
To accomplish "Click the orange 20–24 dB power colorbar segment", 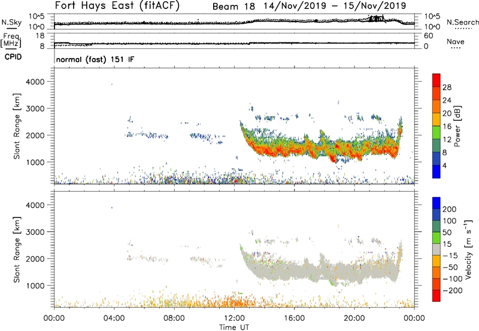I will coord(436,107).
